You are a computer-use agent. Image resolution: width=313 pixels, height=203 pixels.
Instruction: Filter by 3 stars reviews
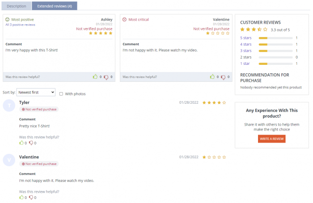click(x=246, y=51)
